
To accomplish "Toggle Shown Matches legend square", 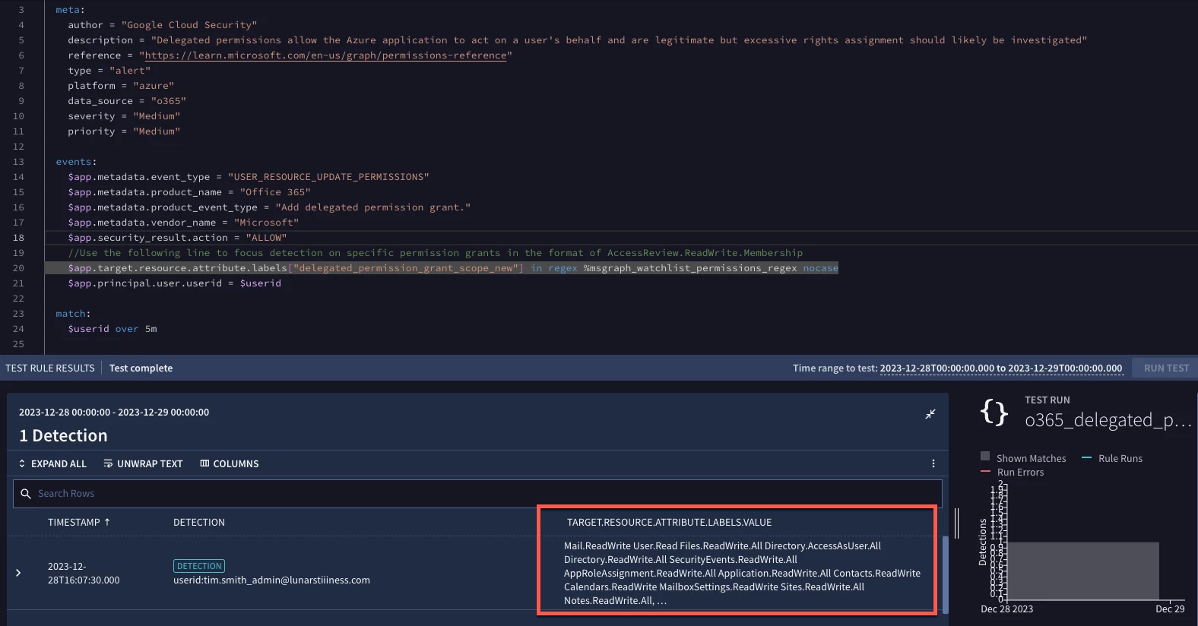I will (x=985, y=457).
